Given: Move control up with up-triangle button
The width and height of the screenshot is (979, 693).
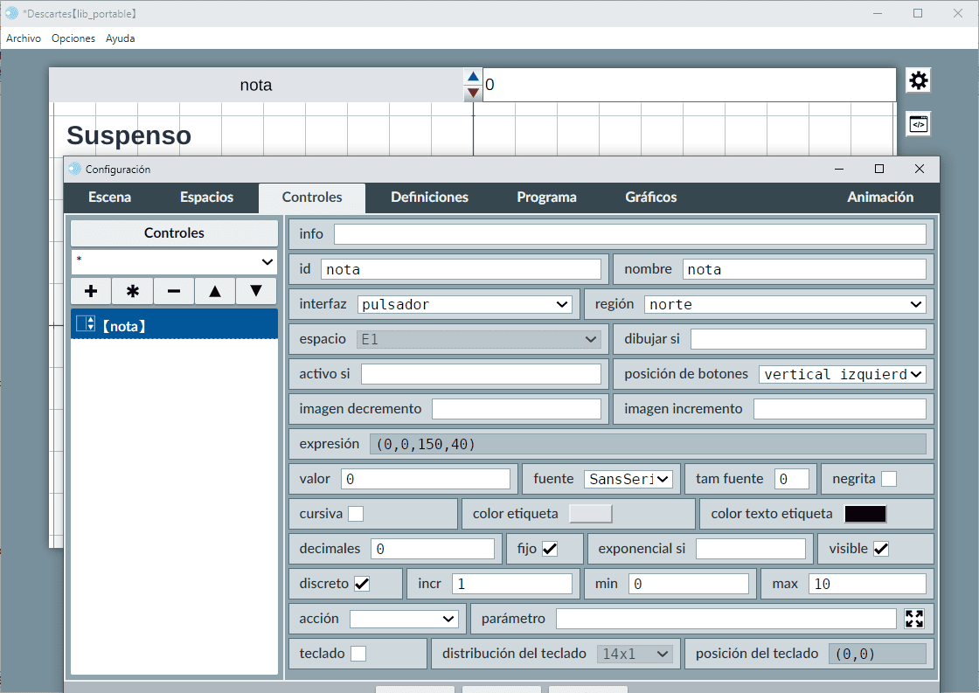Looking at the screenshot, I should 215,291.
